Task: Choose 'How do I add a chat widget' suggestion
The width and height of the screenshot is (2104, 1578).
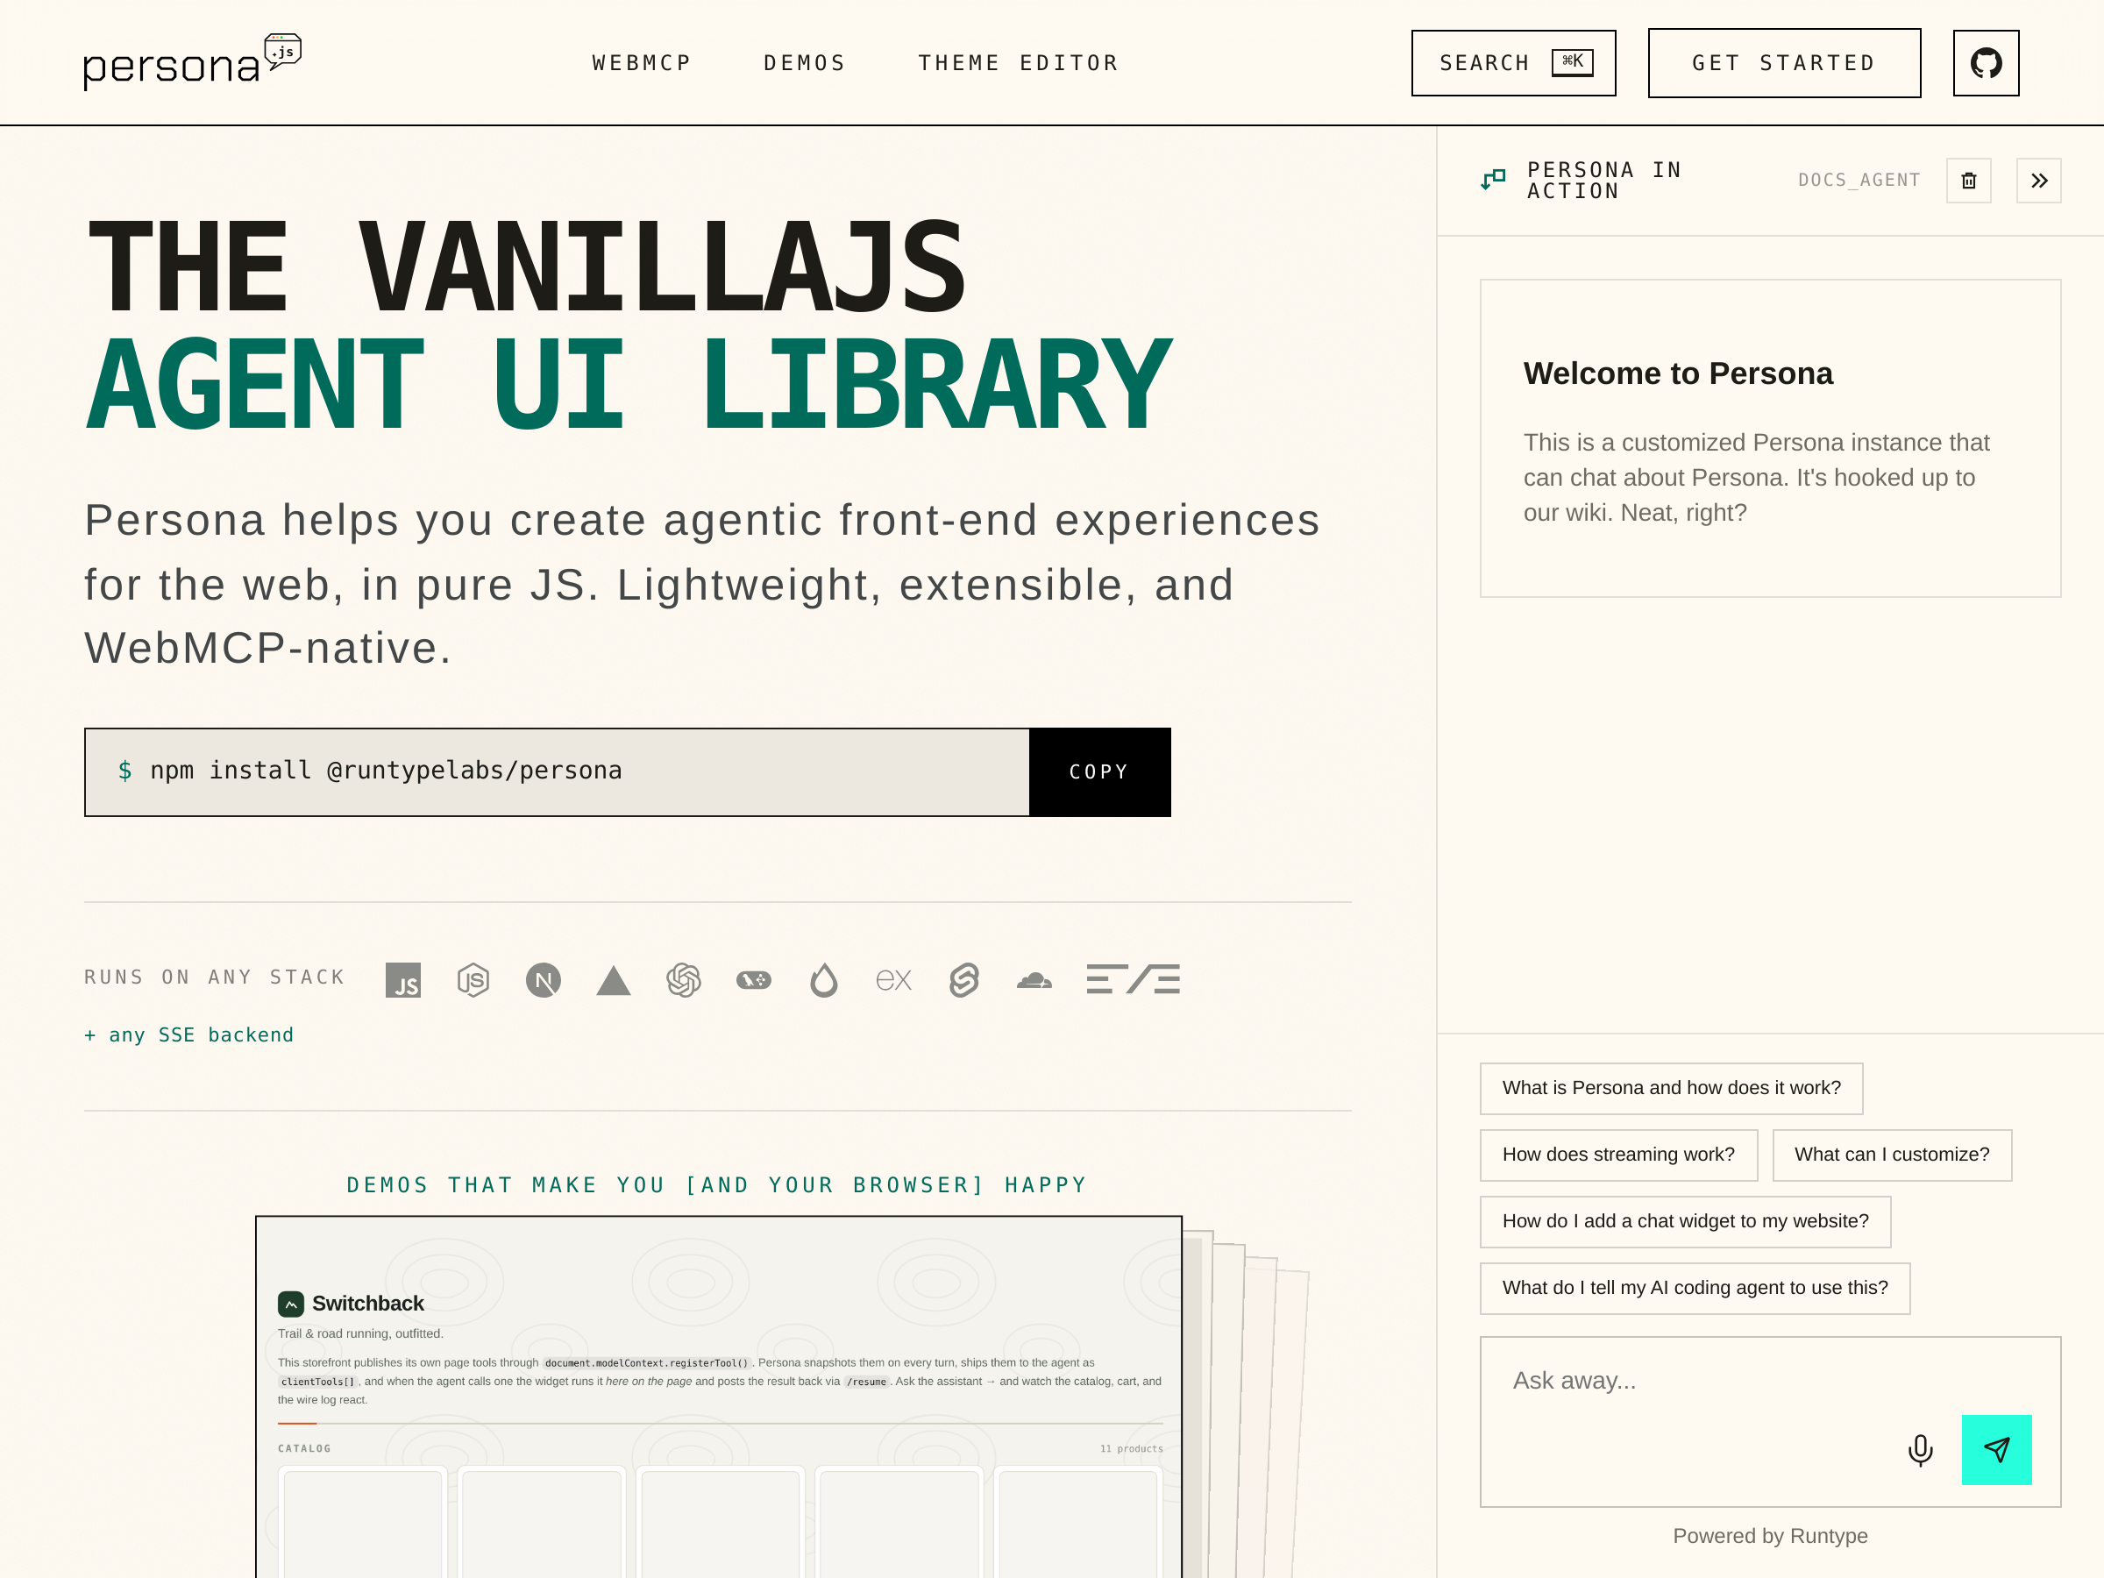Action: pyautogui.click(x=1686, y=1221)
